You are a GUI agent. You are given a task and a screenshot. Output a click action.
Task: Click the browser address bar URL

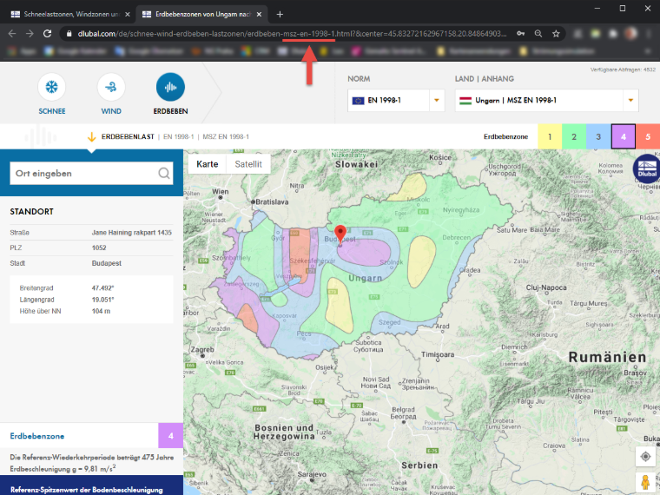(292, 34)
